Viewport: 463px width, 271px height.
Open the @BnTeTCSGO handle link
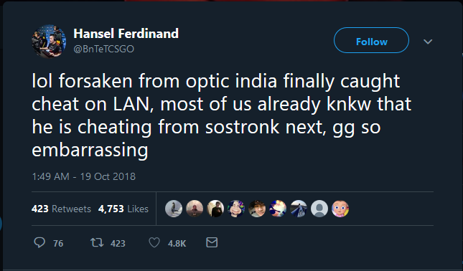tap(103, 49)
